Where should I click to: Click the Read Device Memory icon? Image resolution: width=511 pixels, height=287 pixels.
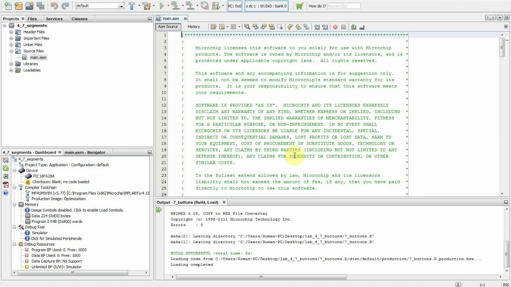coord(190,6)
